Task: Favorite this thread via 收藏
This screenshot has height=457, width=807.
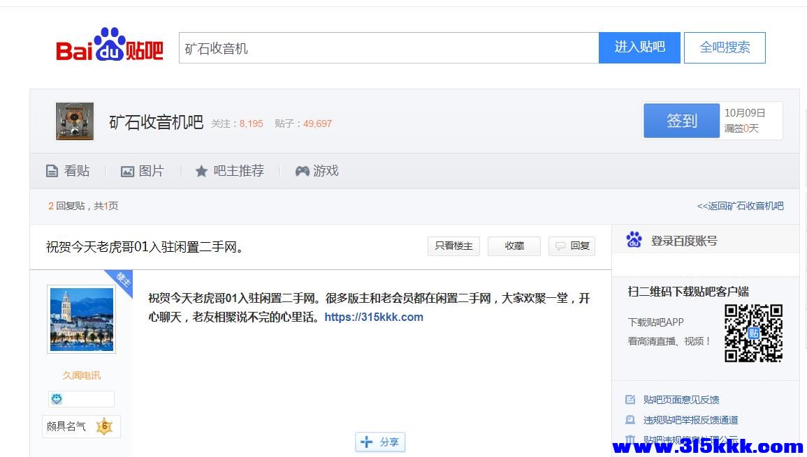Action: (x=514, y=246)
